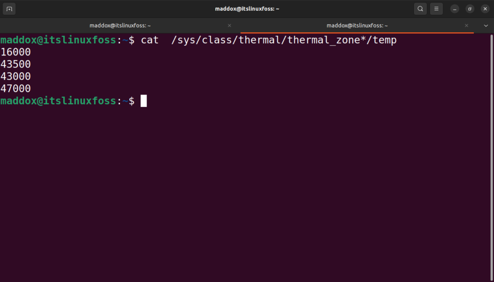Image resolution: width=494 pixels, height=282 pixels.
Task: Close the first terminal tab
Action: 229,25
